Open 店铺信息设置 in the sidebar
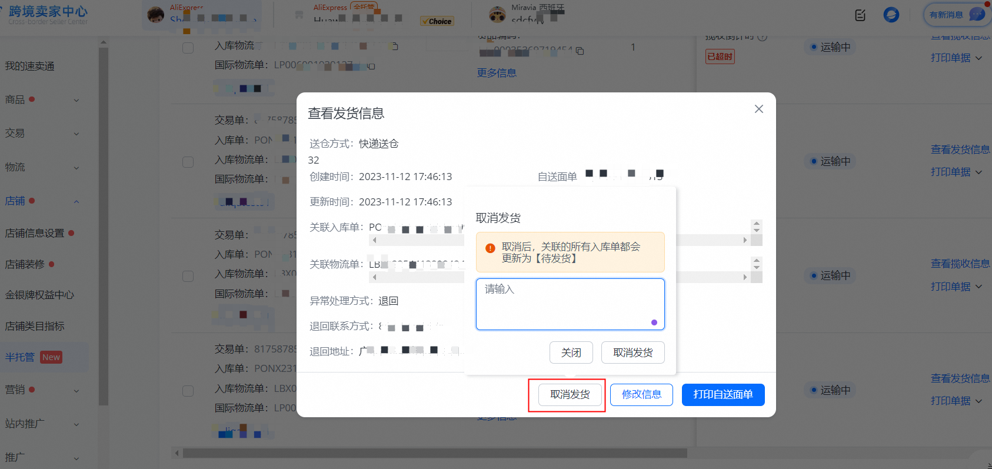Screen dimensions: 992x469 point(35,233)
